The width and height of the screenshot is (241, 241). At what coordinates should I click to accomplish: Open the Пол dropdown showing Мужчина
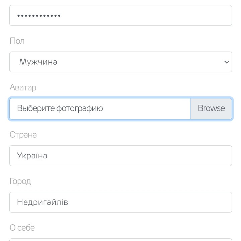120,62
